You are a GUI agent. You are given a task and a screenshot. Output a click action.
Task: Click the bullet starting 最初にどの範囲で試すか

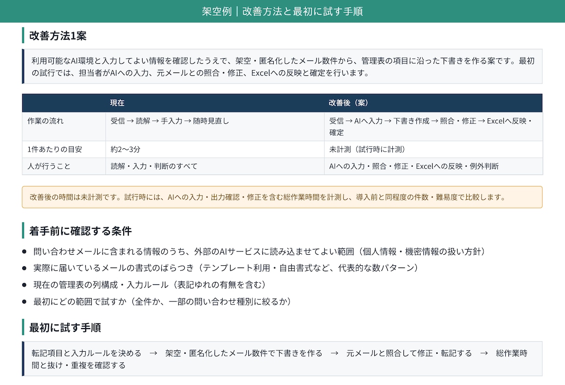pyautogui.click(x=163, y=301)
